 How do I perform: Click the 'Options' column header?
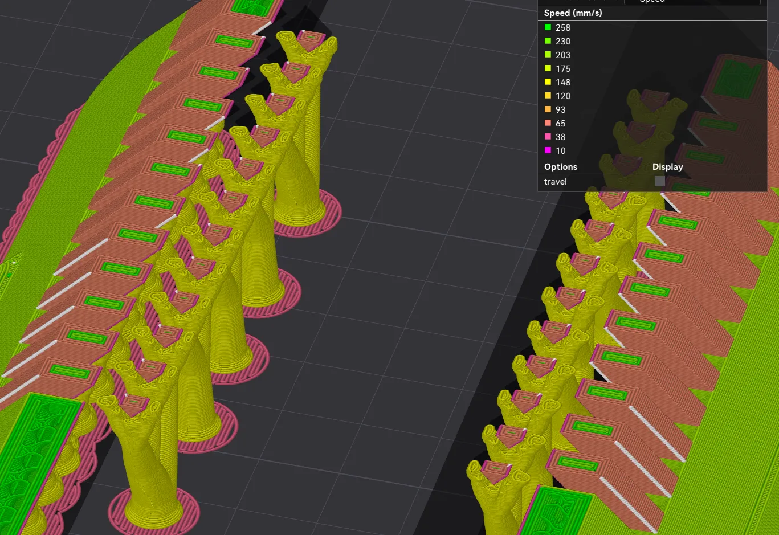click(x=560, y=167)
